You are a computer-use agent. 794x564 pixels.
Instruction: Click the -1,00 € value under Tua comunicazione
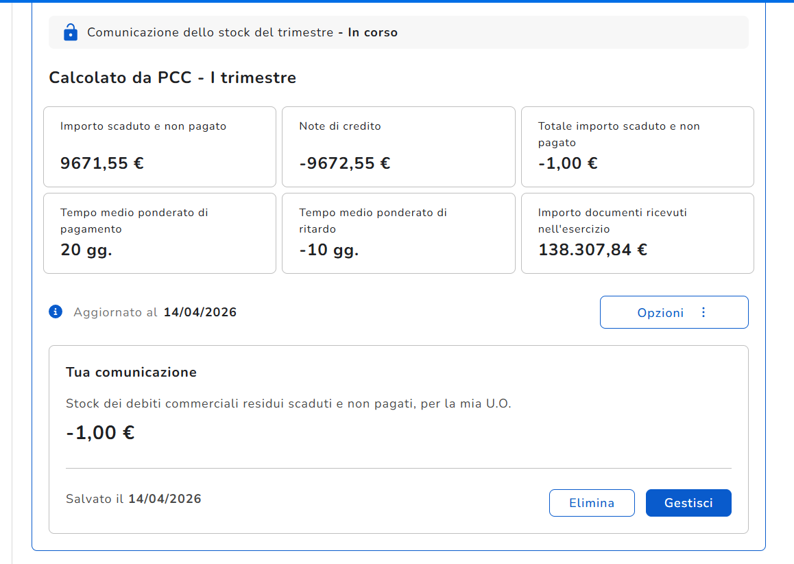pos(100,433)
